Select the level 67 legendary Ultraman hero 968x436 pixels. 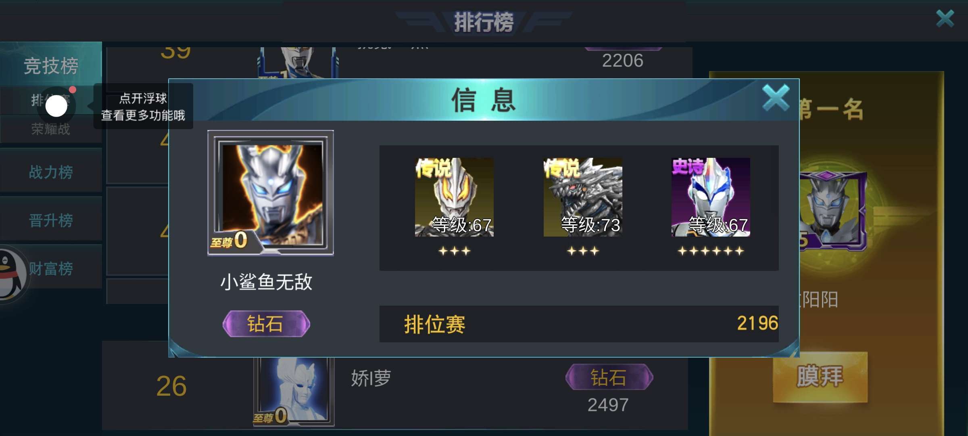click(454, 197)
